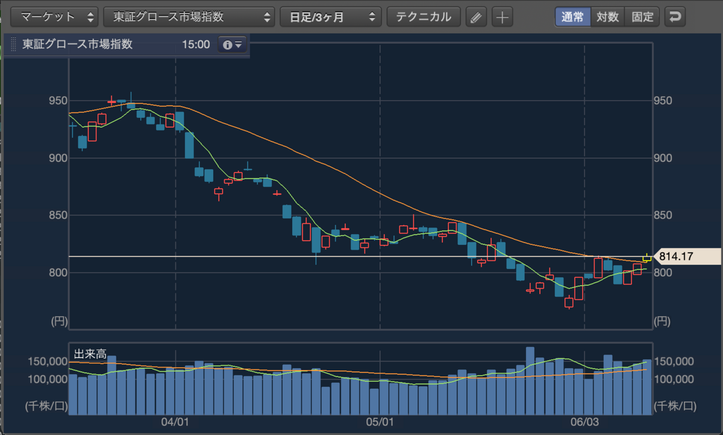Click the 東証グロース市場指数 legend title
Viewport: 723px width, 435px height.
[77, 44]
